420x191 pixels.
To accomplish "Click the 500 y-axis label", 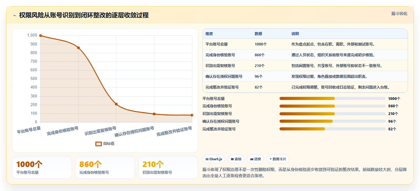I will pyautogui.click(x=34, y=79).
